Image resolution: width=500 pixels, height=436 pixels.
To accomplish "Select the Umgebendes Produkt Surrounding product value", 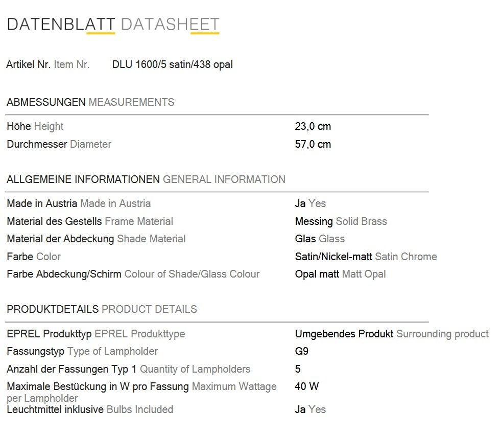I will point(392,334).
